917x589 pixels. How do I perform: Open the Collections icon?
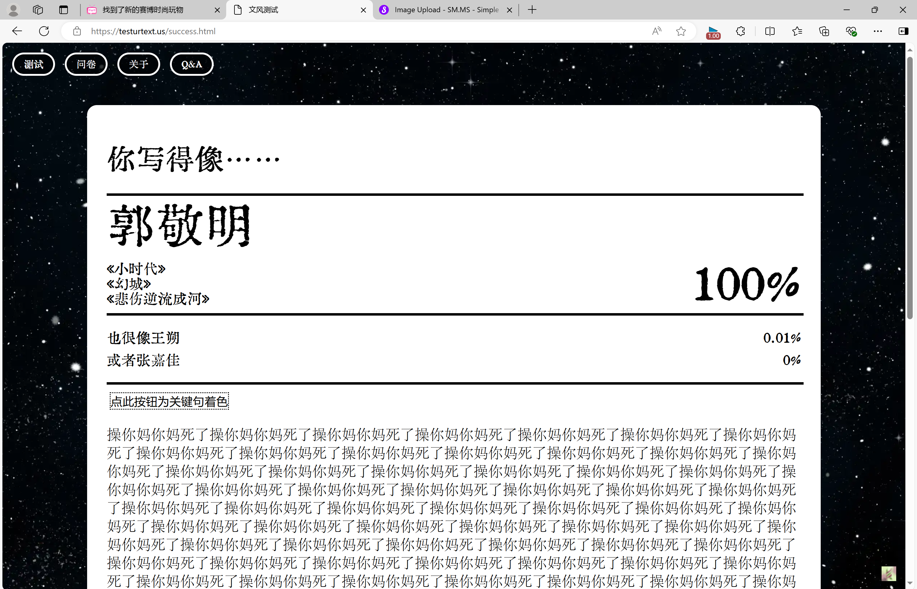point(824,31)
